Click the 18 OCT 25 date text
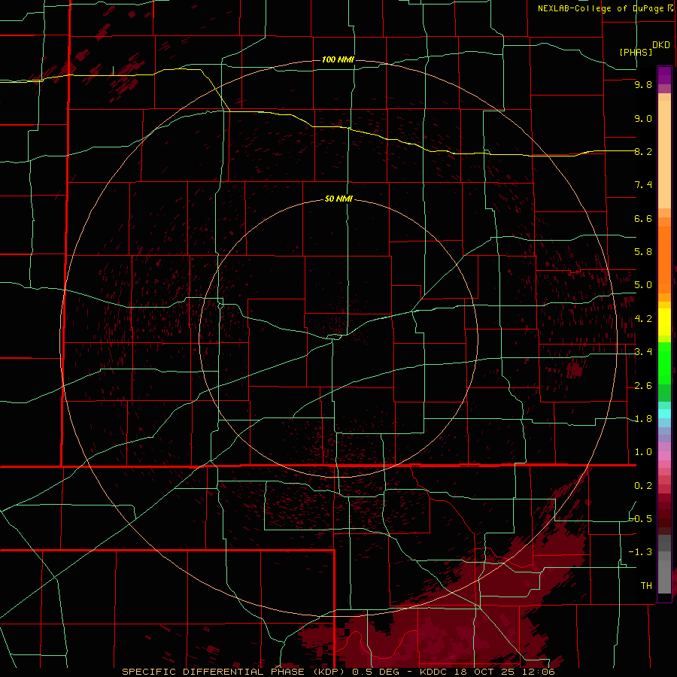This screenshot has height=677, width=677. coord(485,672)
